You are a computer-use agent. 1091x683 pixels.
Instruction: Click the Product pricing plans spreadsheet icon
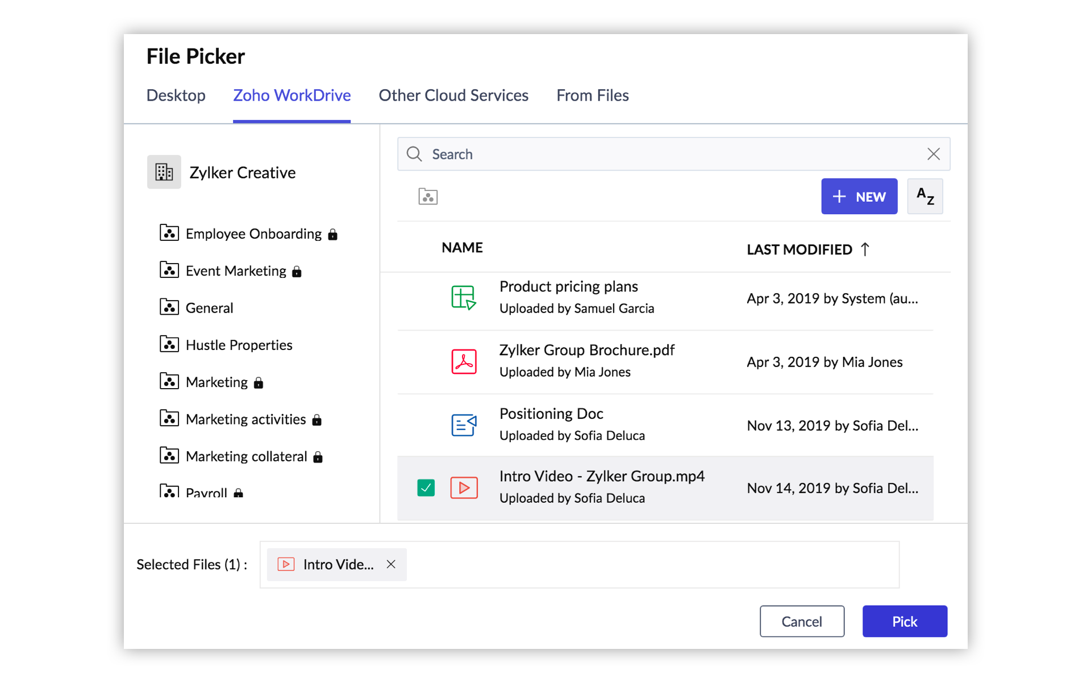click(x=464, y=297)
